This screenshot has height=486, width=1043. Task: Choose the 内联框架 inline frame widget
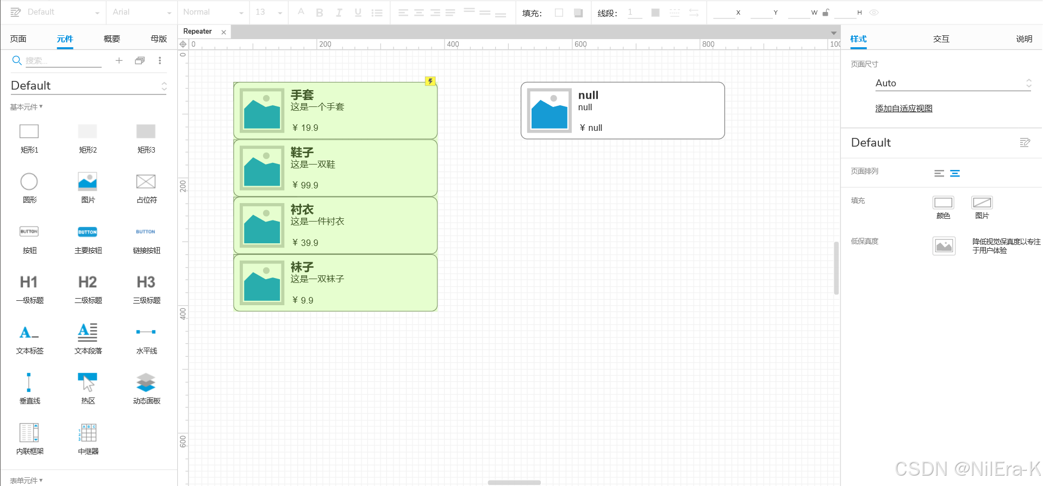point(29,439)
